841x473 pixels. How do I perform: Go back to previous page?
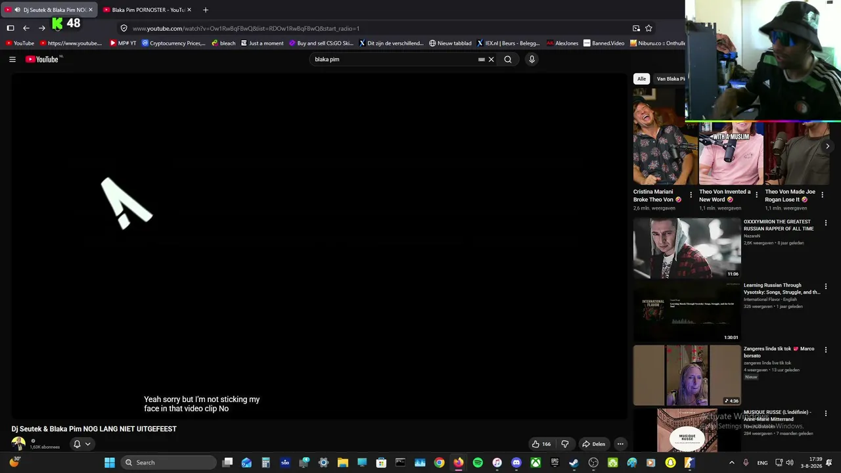[26, 28]
